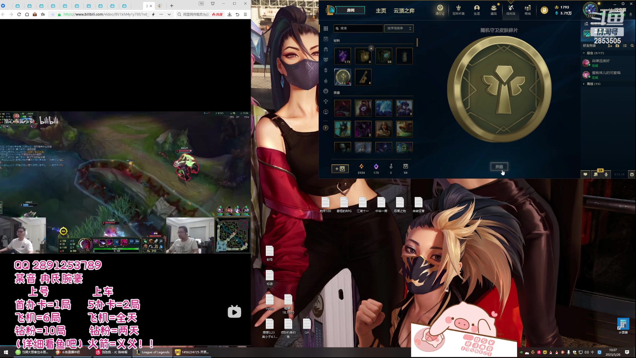Select the purple essence material with 172
Viewport: 636px width, 358px height.
click(x=343, y=56)
